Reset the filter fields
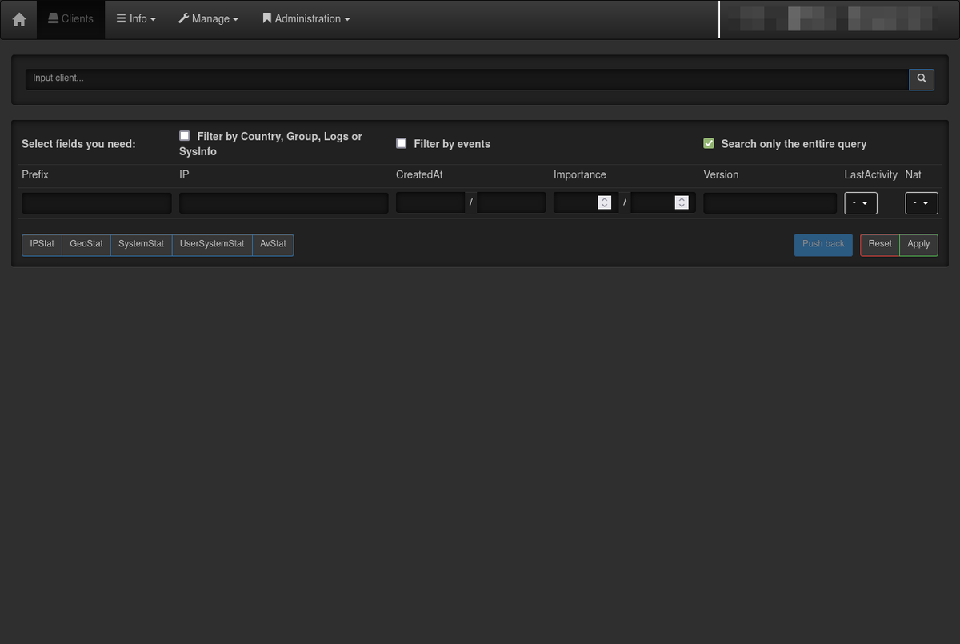 point(880,245)
